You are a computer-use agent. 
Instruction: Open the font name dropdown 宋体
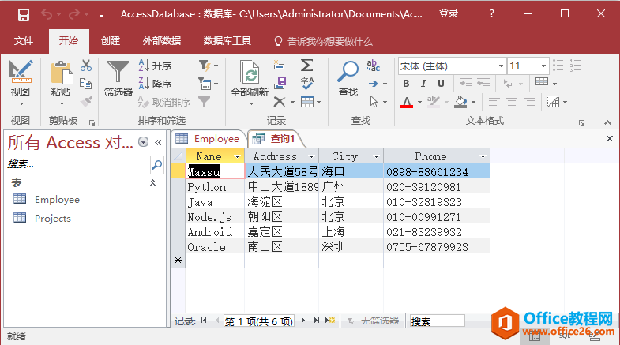tap(451, 66)
